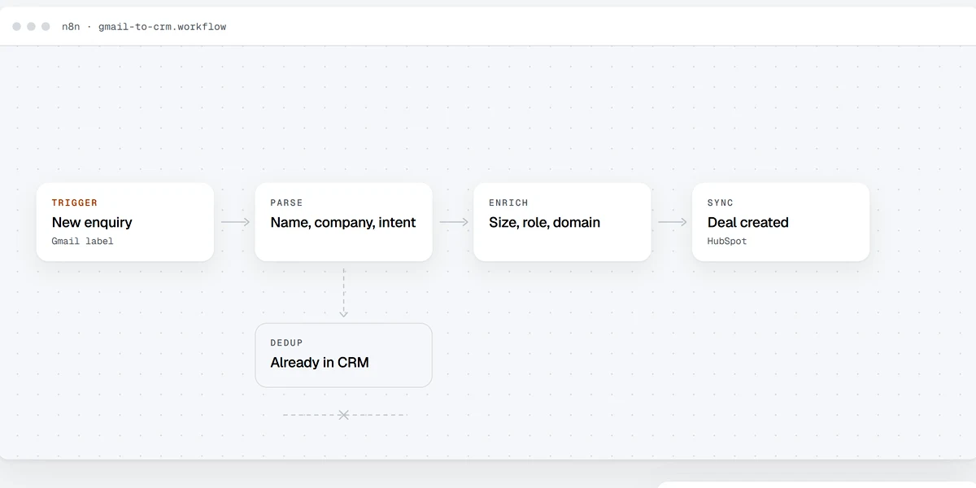The width and height of the screenshot is (976, 488).
Task: Click the gmail-to-crm.workflow title text
Action: point(163,27)
